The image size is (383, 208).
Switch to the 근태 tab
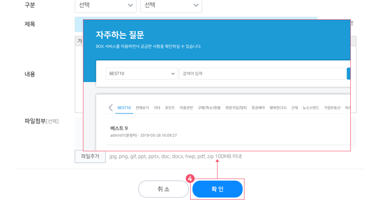(295, 108)
